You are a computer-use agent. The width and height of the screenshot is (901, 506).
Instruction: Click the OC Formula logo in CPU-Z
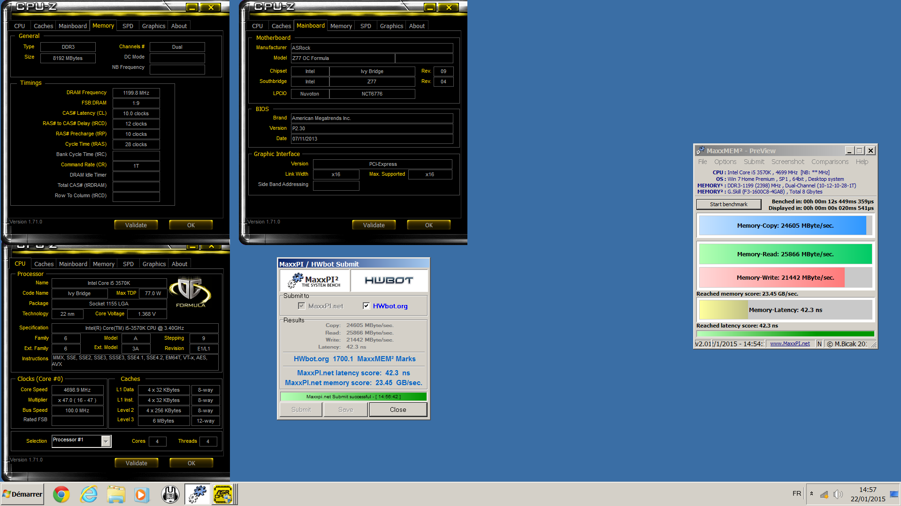[x=191, y=291]
